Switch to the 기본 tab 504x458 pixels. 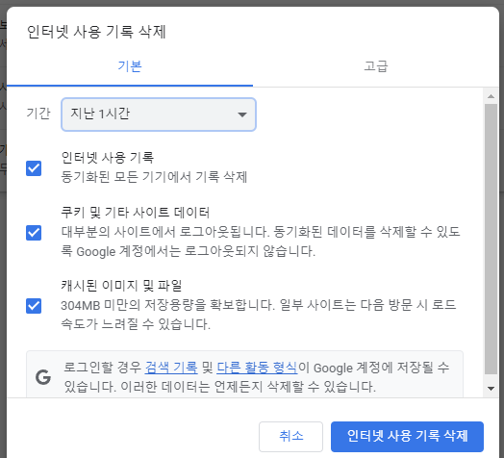130,66
